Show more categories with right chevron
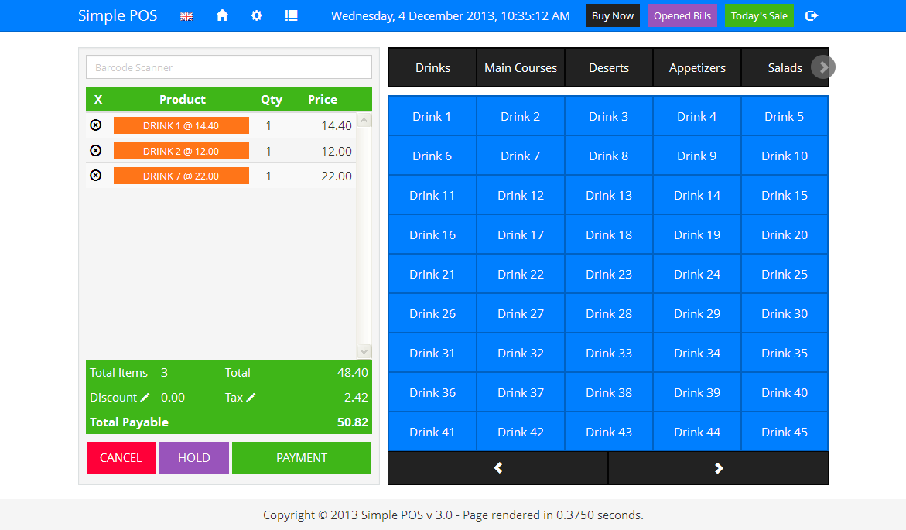 coord(823,67)
